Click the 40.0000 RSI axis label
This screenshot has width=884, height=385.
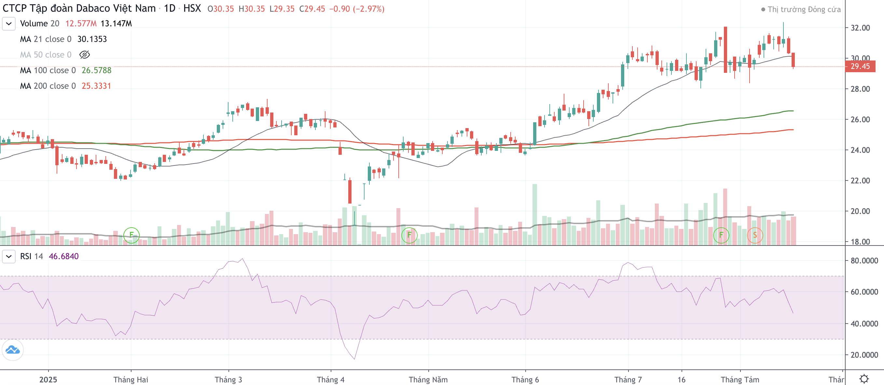[864, 324]
